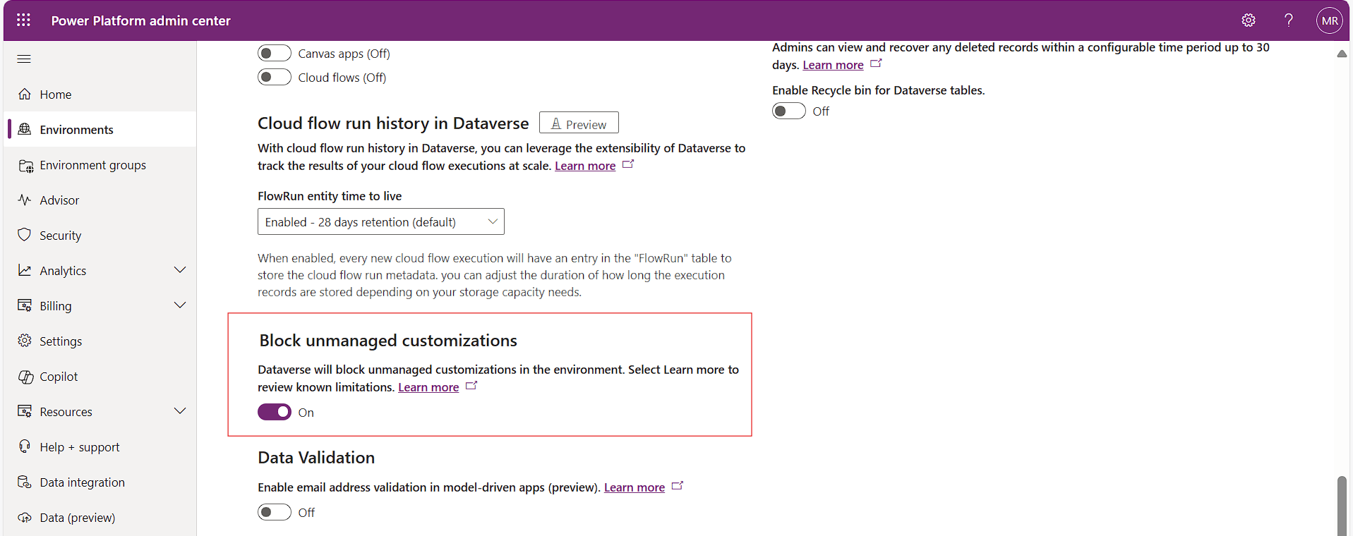This screenshot has height=536, width=1353.
Task: Open Learn more link under Block unmanaged customizations
Action: click(x=428, y=387)
